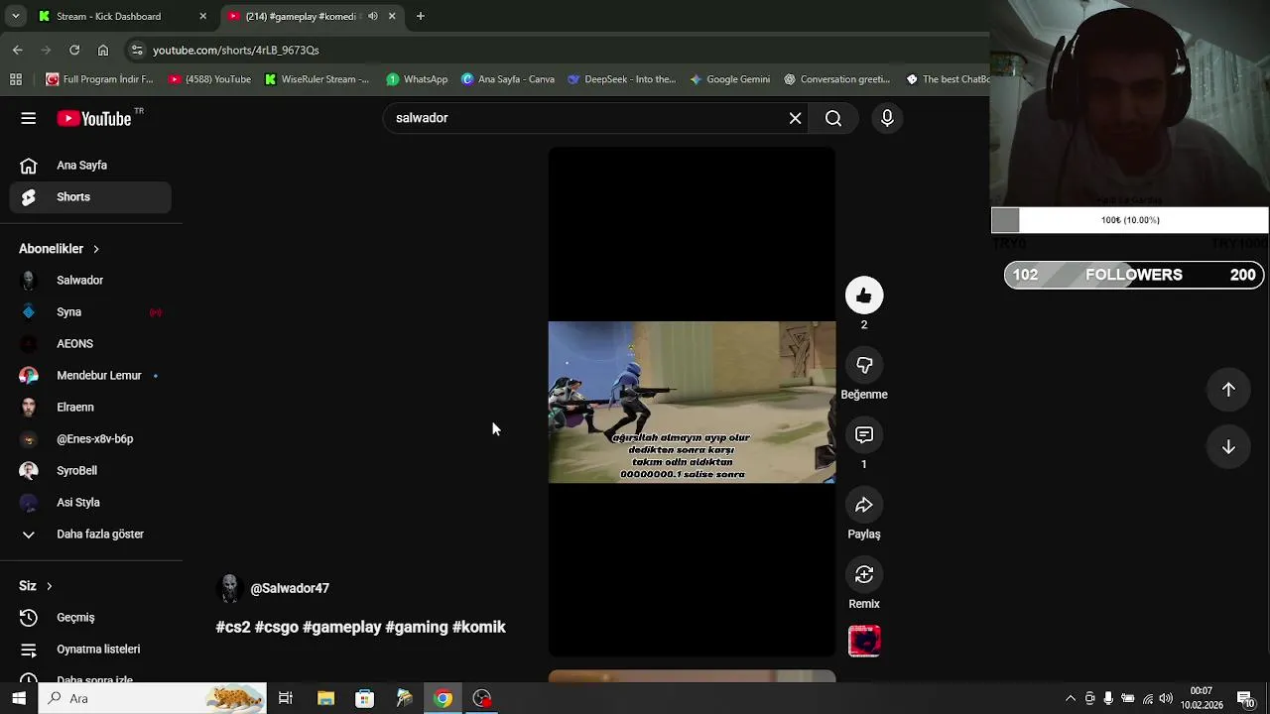Click the #gameplay hashtag

(342, 627)
